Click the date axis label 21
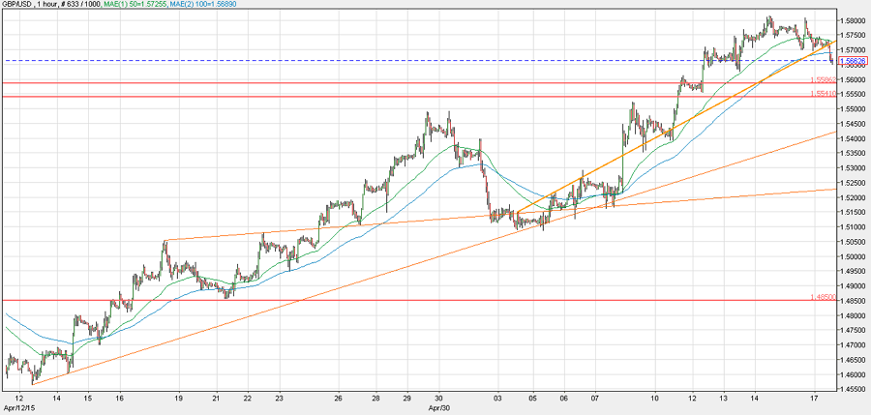The image size is (871, 415). pyautogui.click(x=217, y=399)
